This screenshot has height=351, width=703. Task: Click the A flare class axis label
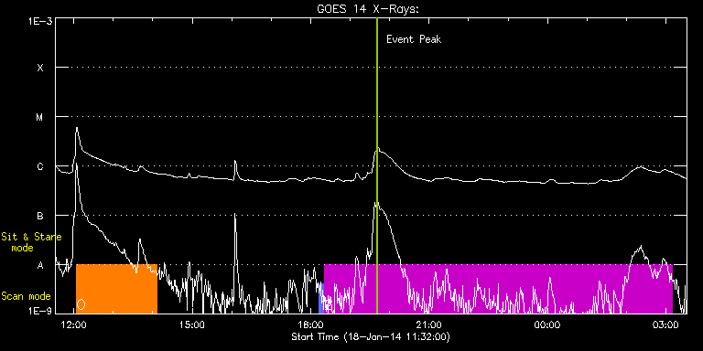[40, 265]
